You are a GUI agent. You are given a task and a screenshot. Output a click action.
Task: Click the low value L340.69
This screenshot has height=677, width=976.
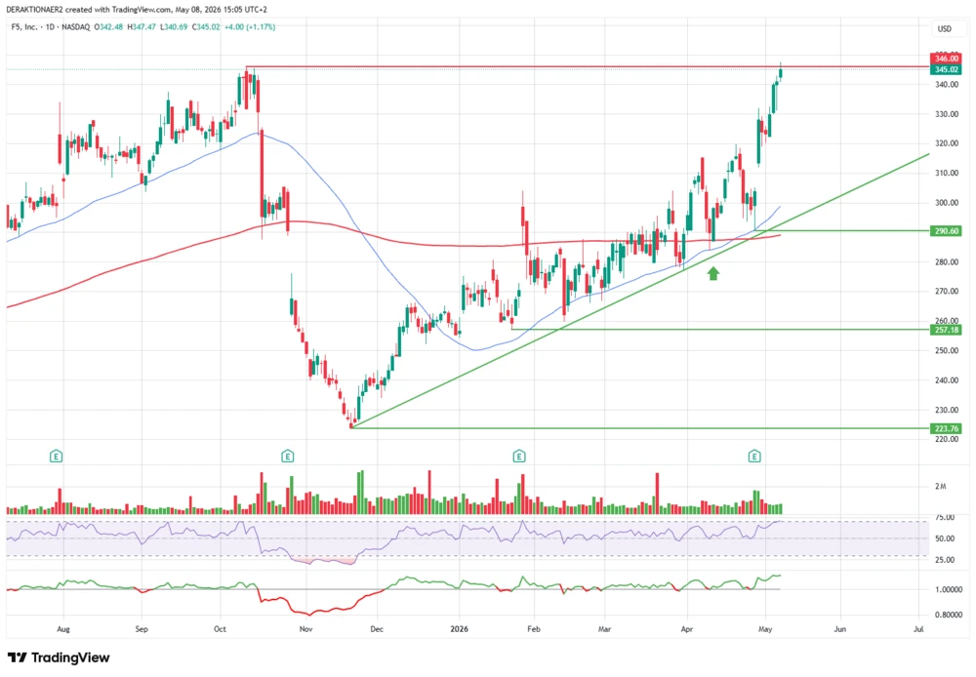[174, 27]
